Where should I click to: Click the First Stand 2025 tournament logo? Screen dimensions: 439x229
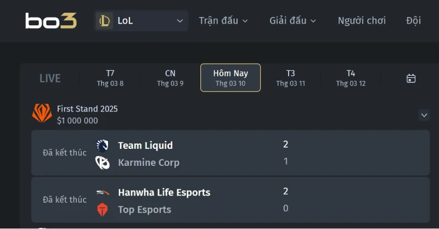42,114
